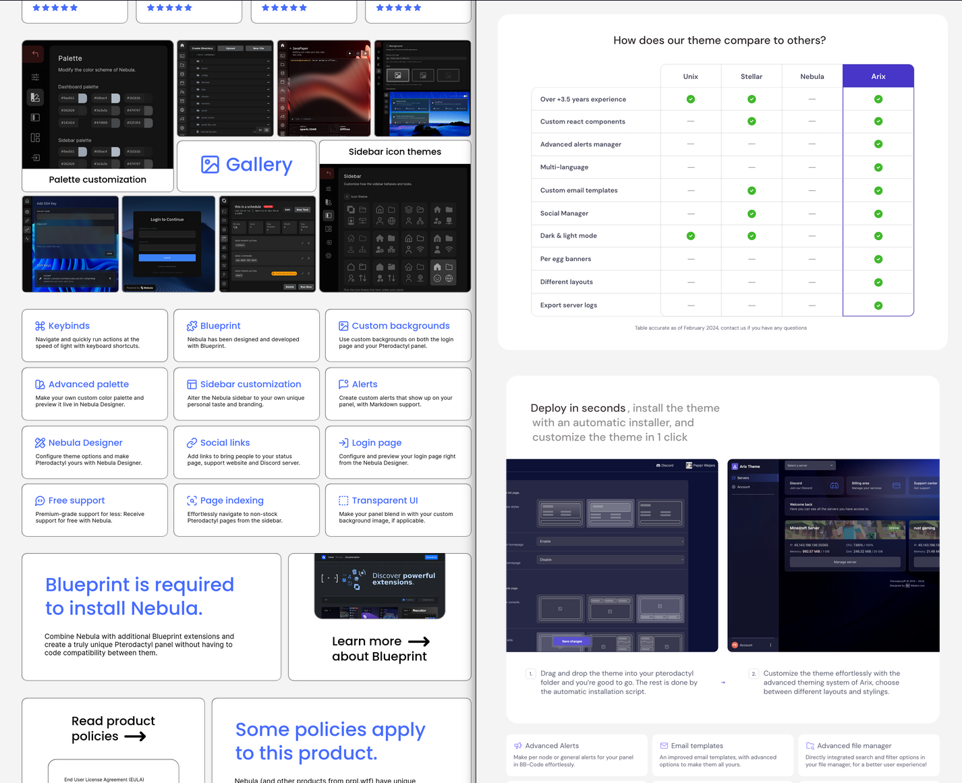This screenshot has width=962, height=783.
Task: Open the Enable dropdown in the Arix settings screenshot
Action: 611,542
